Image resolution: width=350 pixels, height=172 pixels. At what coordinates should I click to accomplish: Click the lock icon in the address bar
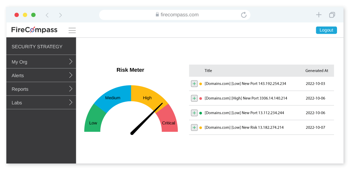(x=157, y=14)
